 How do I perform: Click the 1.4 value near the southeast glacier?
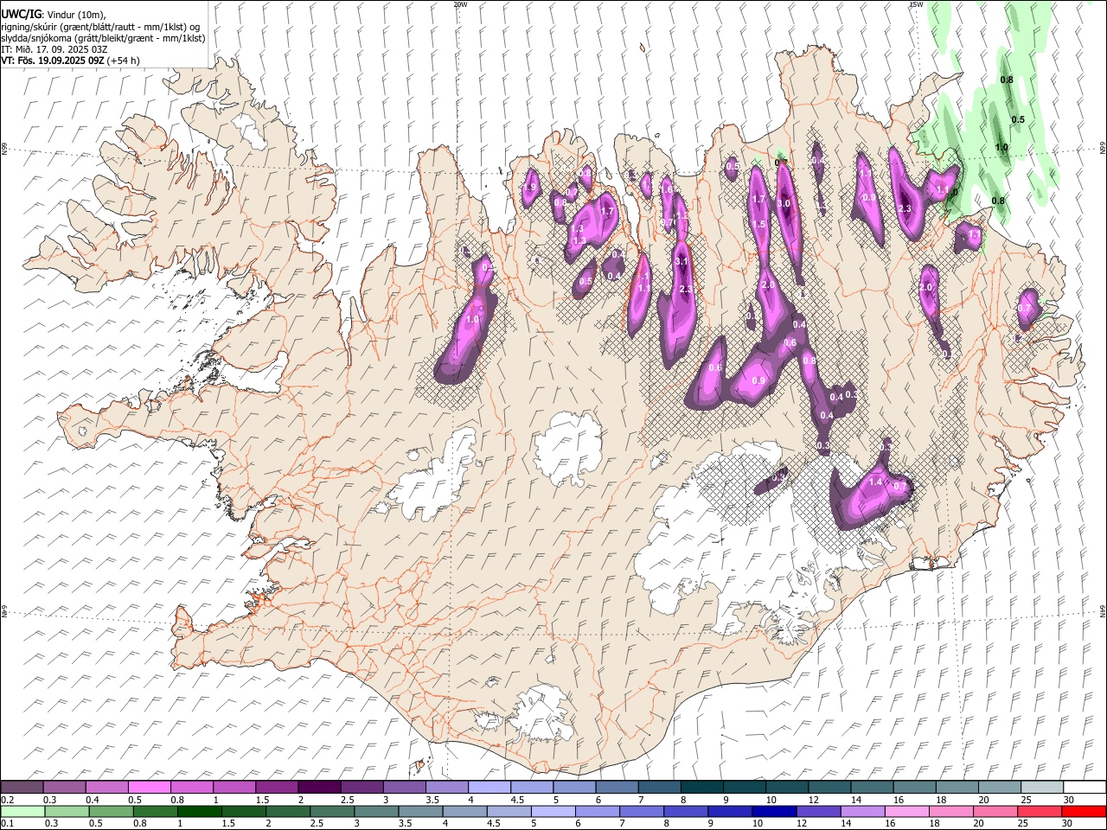[875, 482]
